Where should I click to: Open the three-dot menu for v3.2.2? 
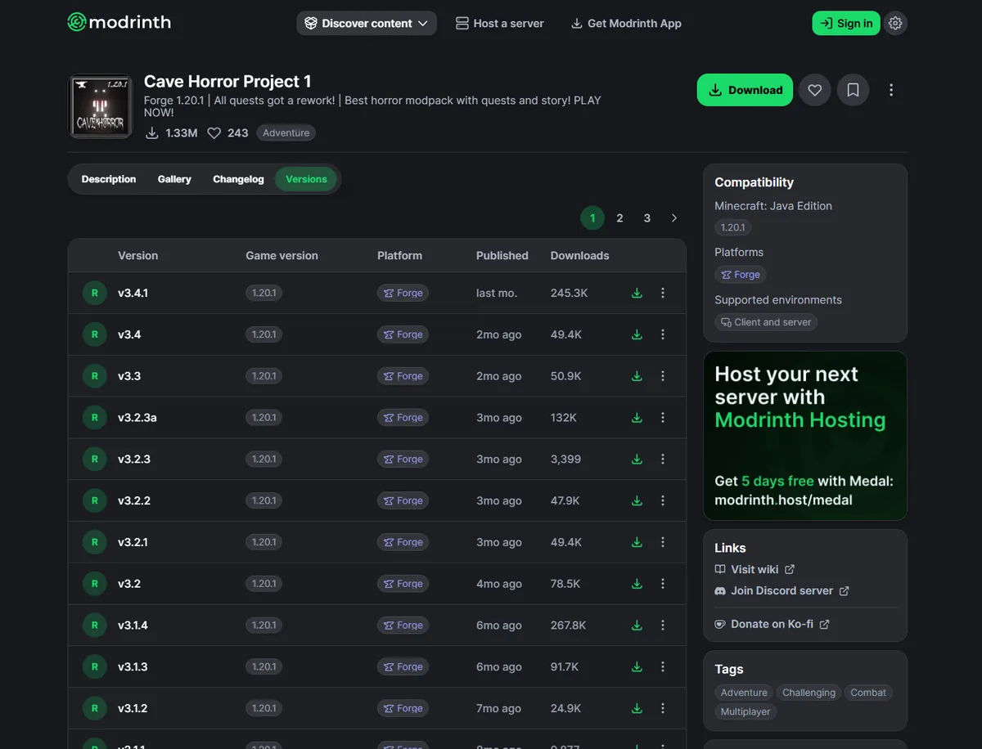coord(663,500)
